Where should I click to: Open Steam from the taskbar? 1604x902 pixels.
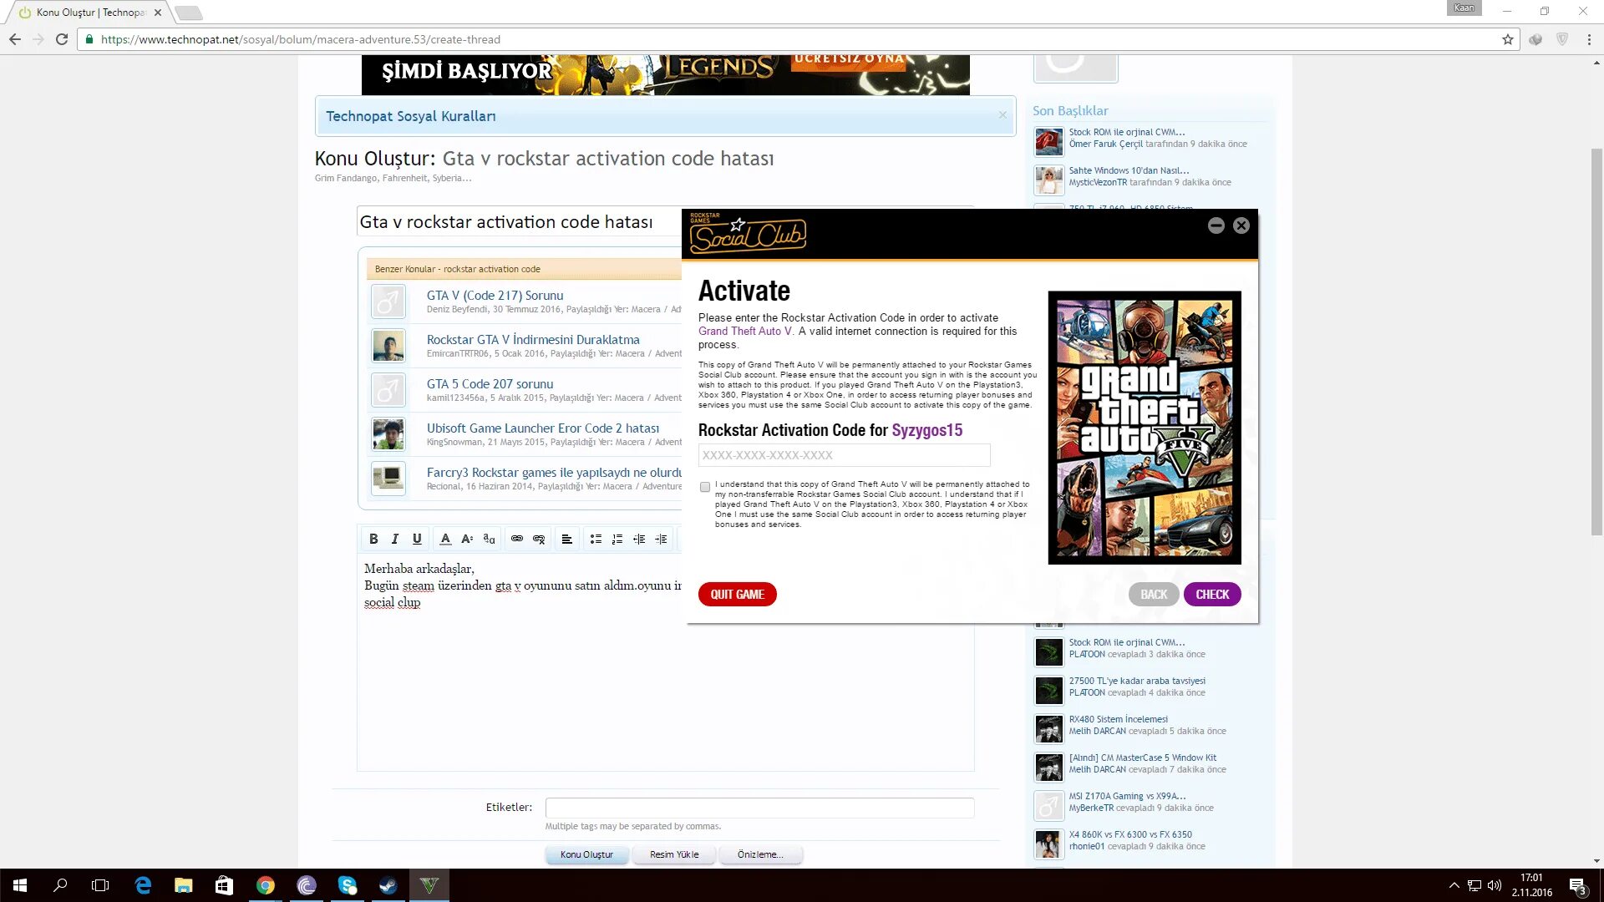[388, 885]
